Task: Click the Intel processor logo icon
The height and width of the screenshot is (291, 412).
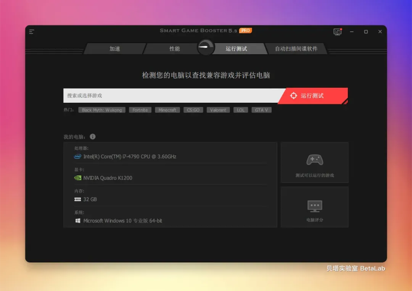Action: click(77, 157)
